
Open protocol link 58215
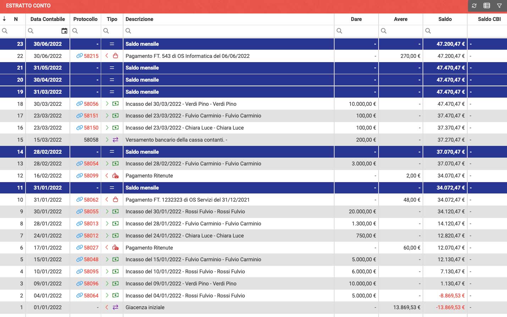(91, 56)
